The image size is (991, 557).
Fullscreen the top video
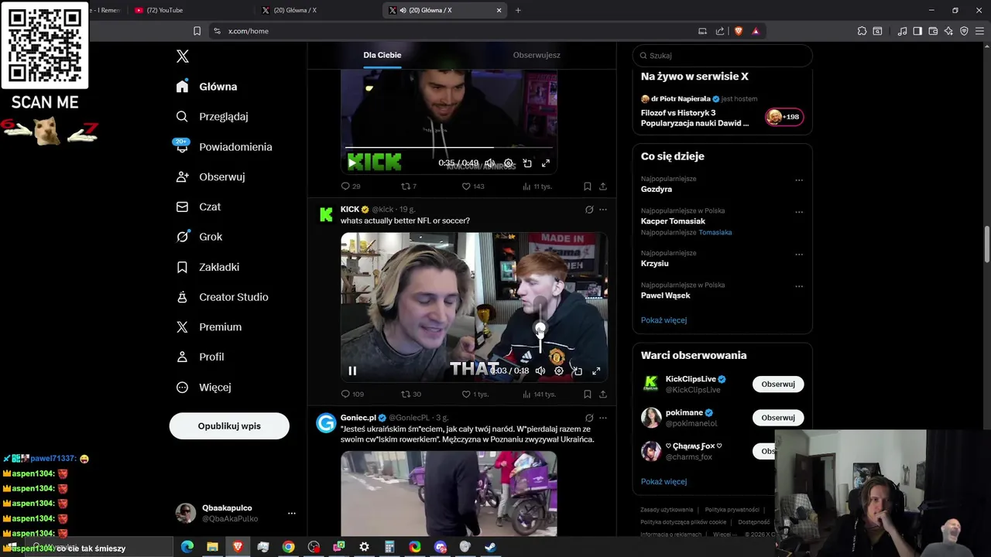pyautogui.click(x=546, y=163)
